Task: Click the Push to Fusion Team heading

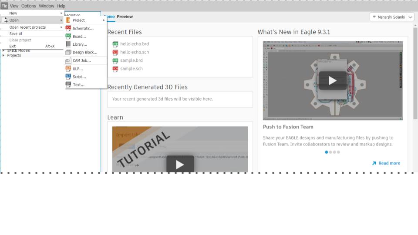Action: coord(288,127)
